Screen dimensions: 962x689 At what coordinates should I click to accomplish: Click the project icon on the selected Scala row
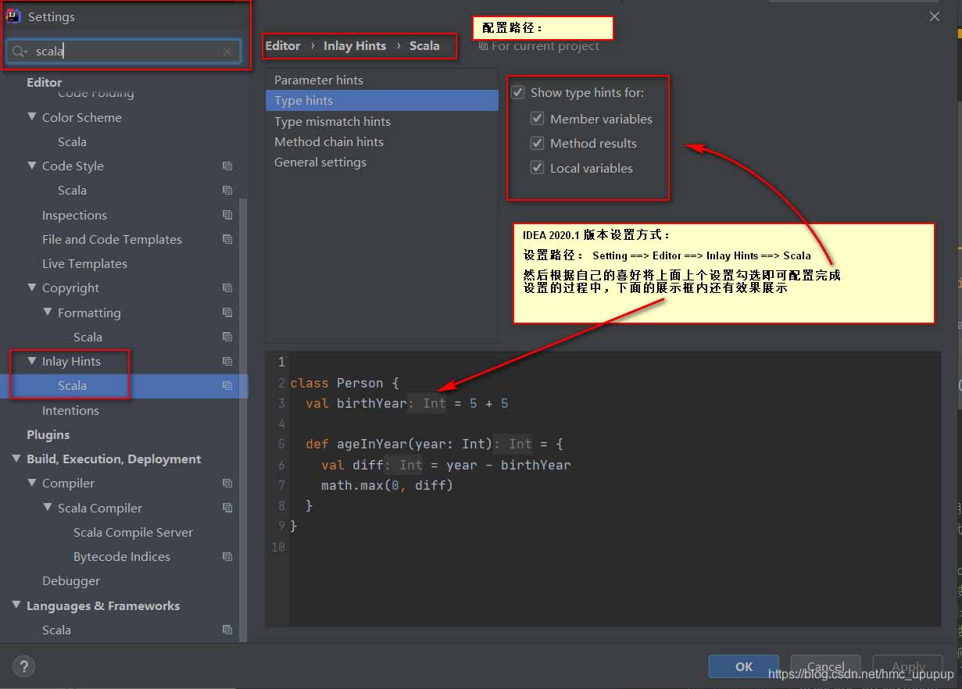pyautogui.click(x=227, y=385)
